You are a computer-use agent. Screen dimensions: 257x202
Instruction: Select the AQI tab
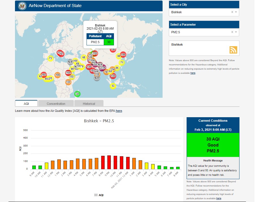[x=26, y=103]
